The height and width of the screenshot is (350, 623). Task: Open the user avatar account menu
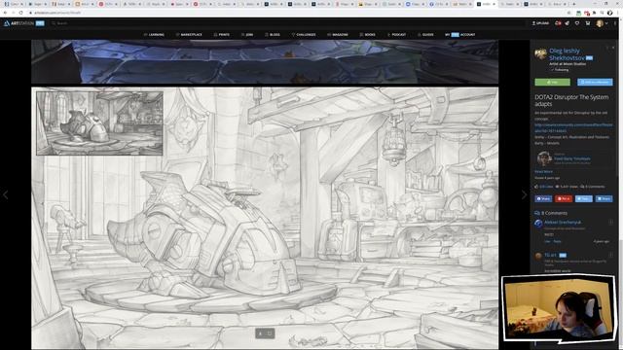click(x=602, y=23)
